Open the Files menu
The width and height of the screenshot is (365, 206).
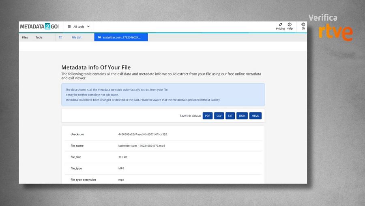pos(25,37)
